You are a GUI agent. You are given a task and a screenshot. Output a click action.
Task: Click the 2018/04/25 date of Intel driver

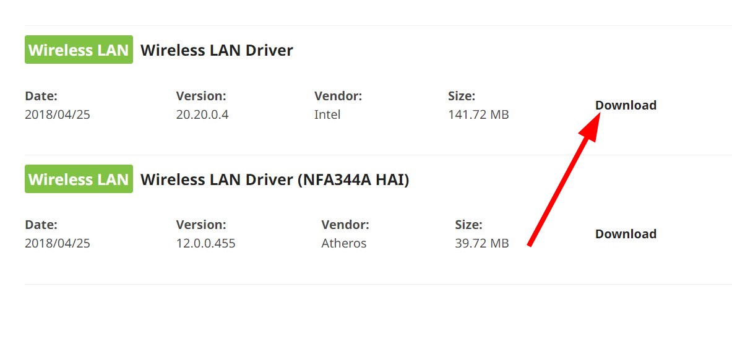[x=58, y=114]
